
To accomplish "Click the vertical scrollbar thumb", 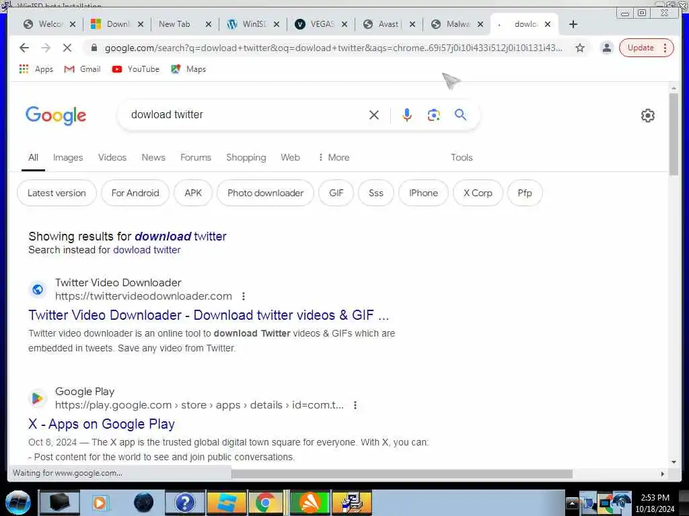I will tap(674, 134).
